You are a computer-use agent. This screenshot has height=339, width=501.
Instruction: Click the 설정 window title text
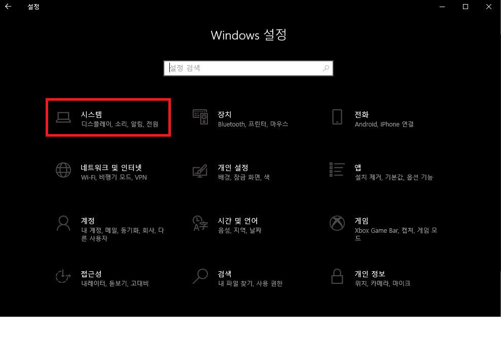[x=33, y=7]
